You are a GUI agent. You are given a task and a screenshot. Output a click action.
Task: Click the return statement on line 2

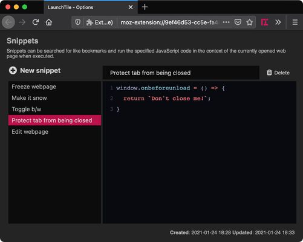coord(167,99)
